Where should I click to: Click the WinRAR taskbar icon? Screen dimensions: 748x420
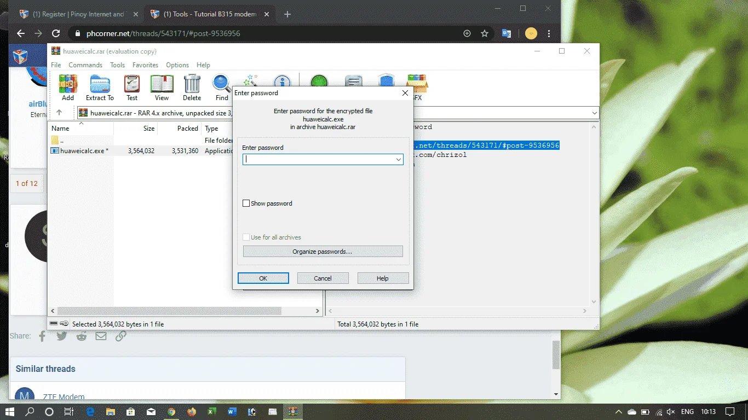293,412
